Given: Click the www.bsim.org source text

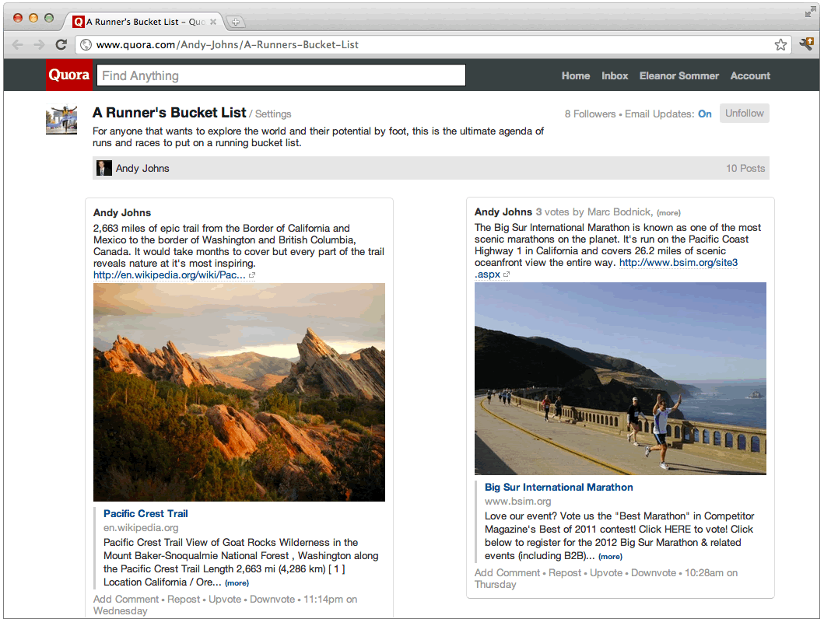Looking at the screenshot, I should point(517,502).
